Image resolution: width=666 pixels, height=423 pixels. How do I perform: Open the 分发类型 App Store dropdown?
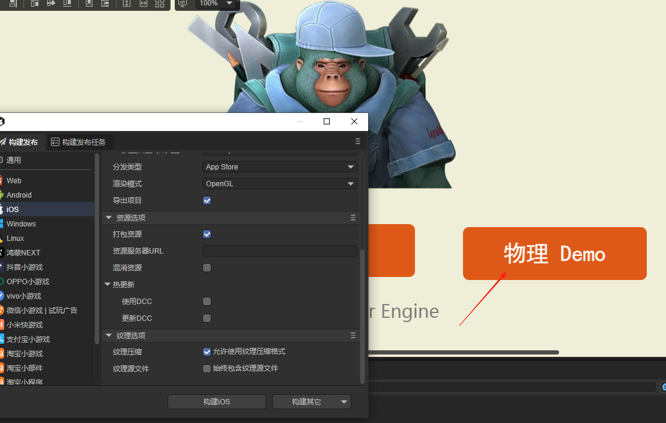pos(279,167)
